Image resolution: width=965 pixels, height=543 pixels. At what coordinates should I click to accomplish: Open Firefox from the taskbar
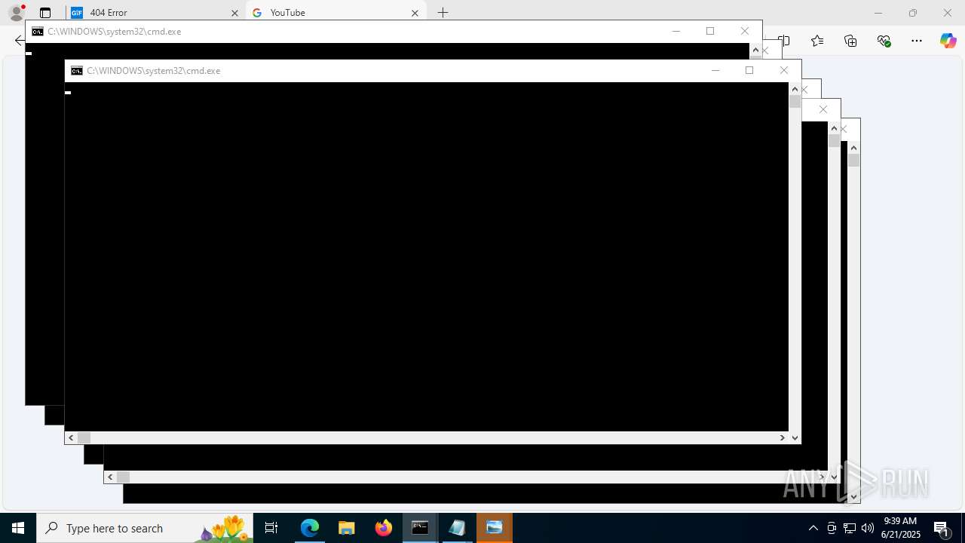pyautogui.click(x=384, y=528)
